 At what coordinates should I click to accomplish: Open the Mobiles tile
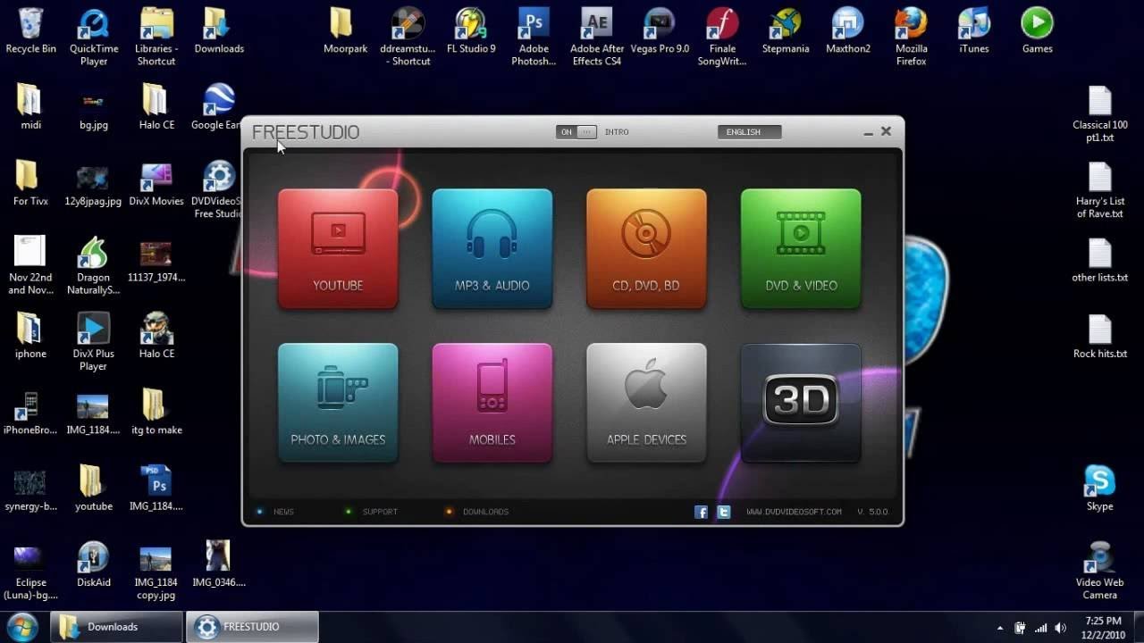coord(492,403)
